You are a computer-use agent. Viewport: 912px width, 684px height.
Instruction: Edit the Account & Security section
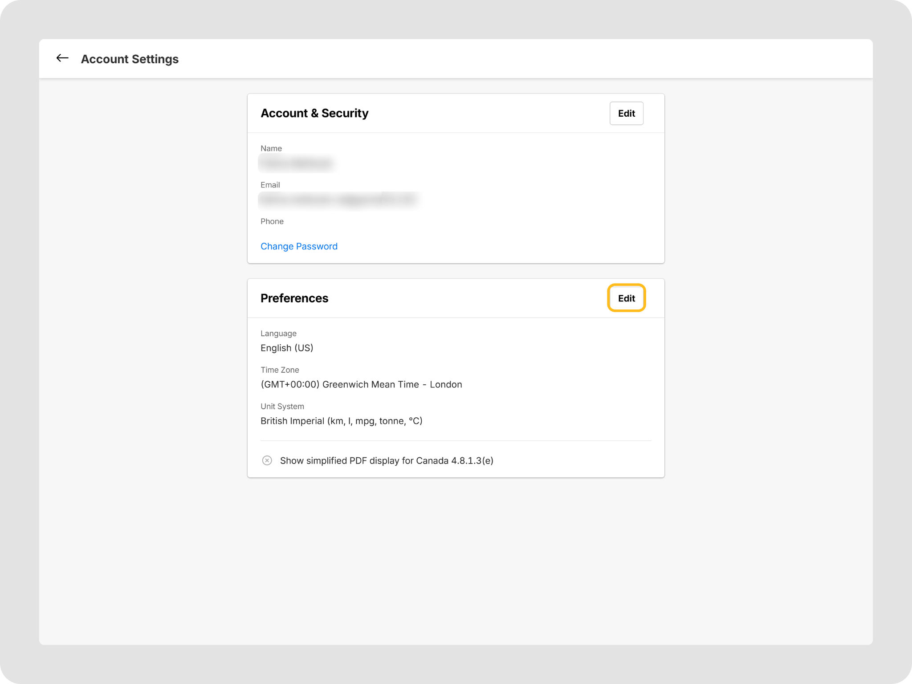point(626,114)
